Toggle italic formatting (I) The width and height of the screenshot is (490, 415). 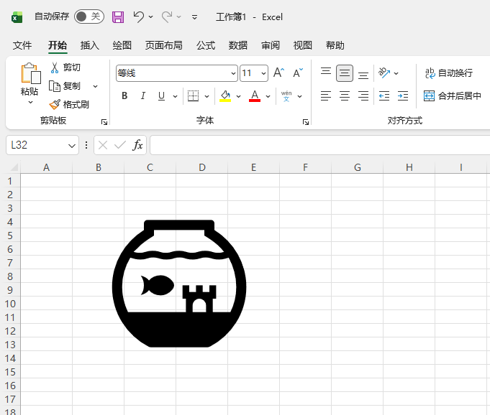coord(142,96)
